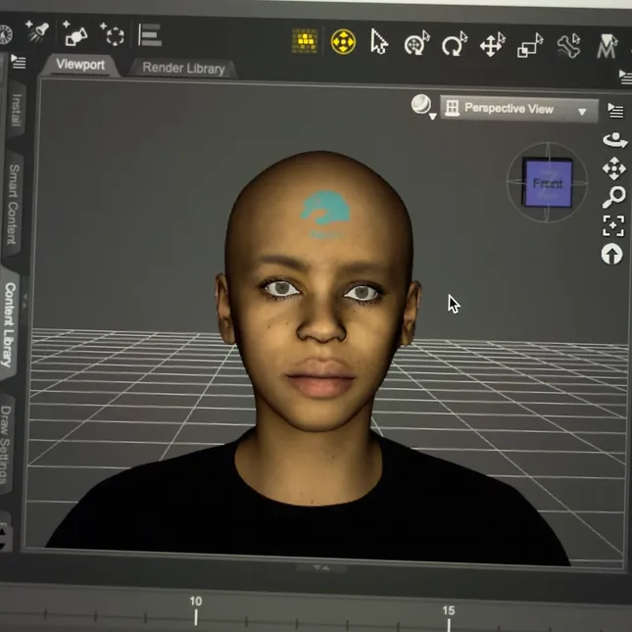Open the Smart Content side tab
The height and width of the screenshot is (632, 632).
[x=14, y=204]
